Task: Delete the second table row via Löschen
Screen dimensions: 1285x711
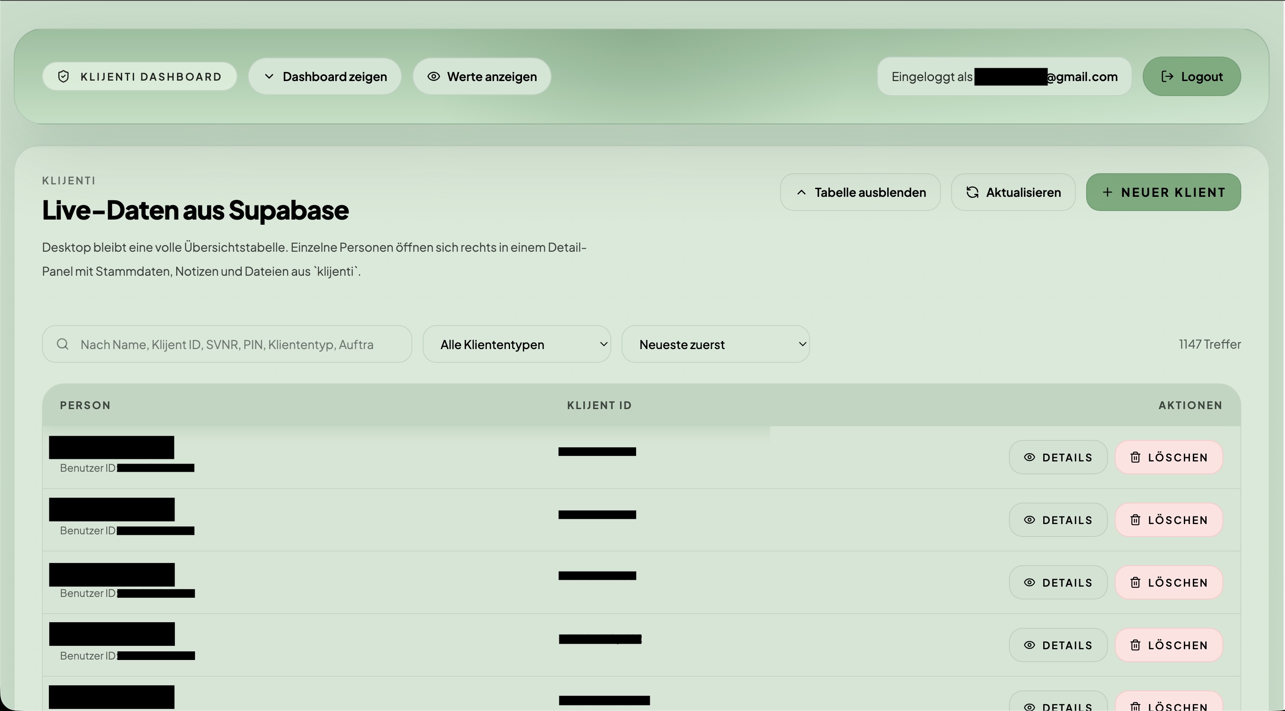Action: coord(1169,520)
